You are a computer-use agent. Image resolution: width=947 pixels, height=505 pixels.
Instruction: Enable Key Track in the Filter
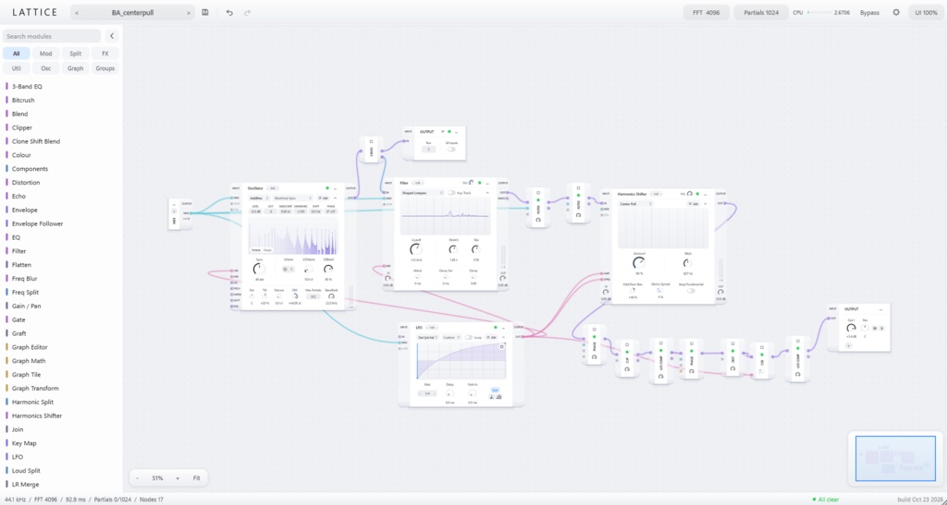tap(451, 193)
